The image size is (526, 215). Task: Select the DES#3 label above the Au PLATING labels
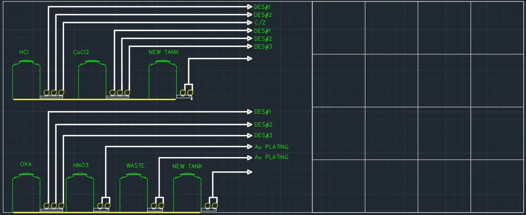[263, 135]
